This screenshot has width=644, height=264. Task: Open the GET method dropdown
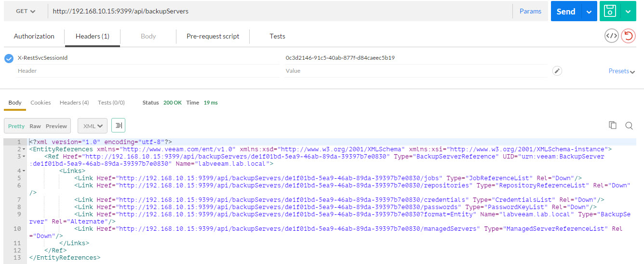pos(26,11)
